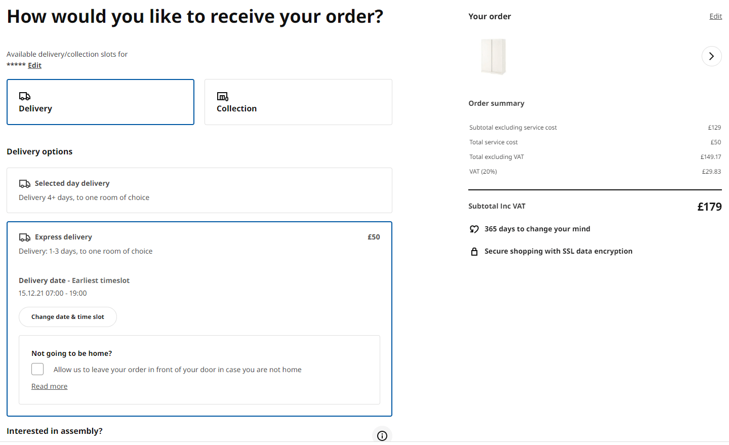
Task: Click the padlock icon for secure shopping
Action: pyautogui.click(x=474, y=251)
